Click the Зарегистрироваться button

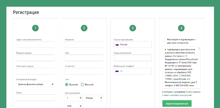(177, 104)
